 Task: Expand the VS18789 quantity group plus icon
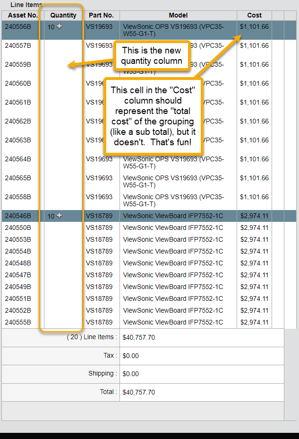pyautogui.click(x=59, y=216)
